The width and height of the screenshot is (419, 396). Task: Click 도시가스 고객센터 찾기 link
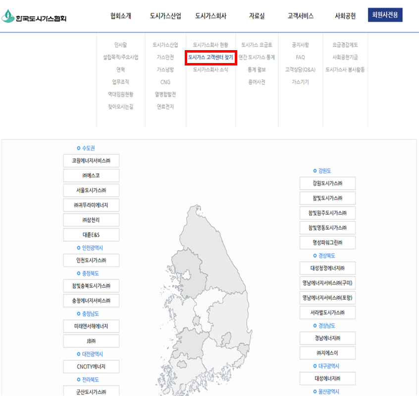[211, 57]
